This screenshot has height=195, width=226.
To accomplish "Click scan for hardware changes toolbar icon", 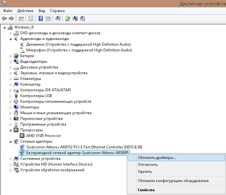I will point(58,18).
